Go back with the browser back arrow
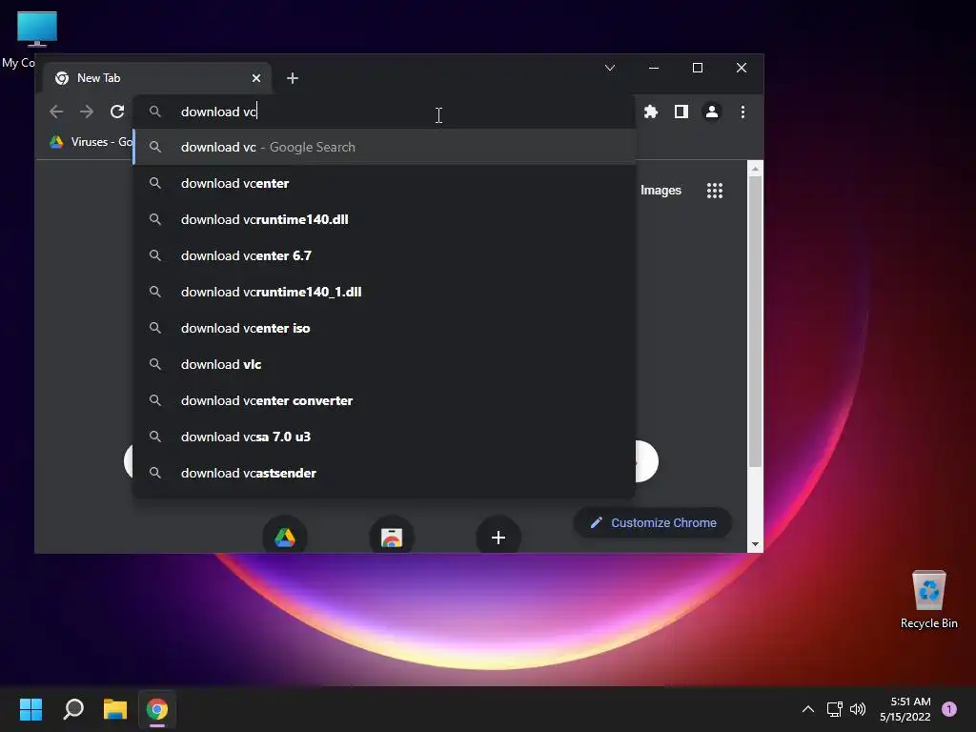The image size is (976, 732). click(x=56, y=112)
